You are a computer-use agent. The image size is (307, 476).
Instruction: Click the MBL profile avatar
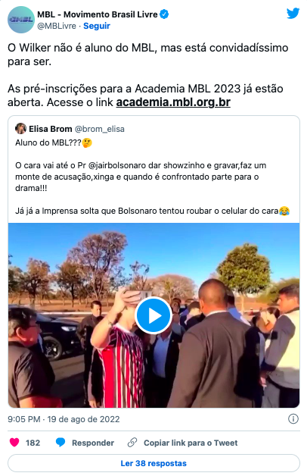point(21,20)
